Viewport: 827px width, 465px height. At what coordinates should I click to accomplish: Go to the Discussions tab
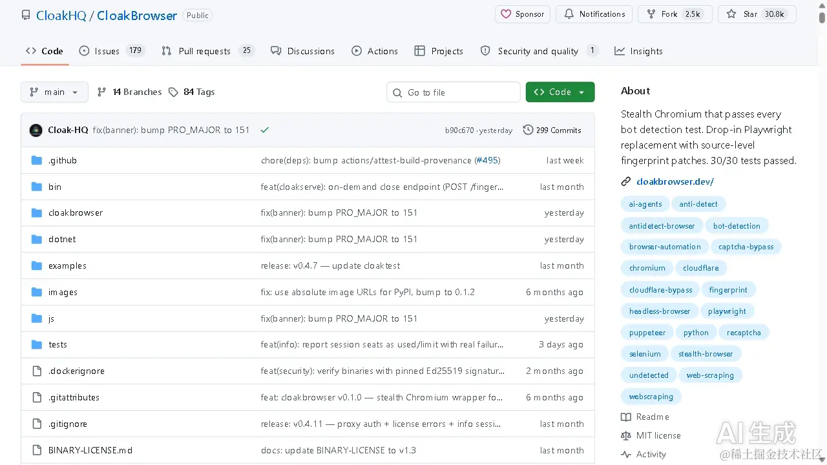click(x=302, y=51)
